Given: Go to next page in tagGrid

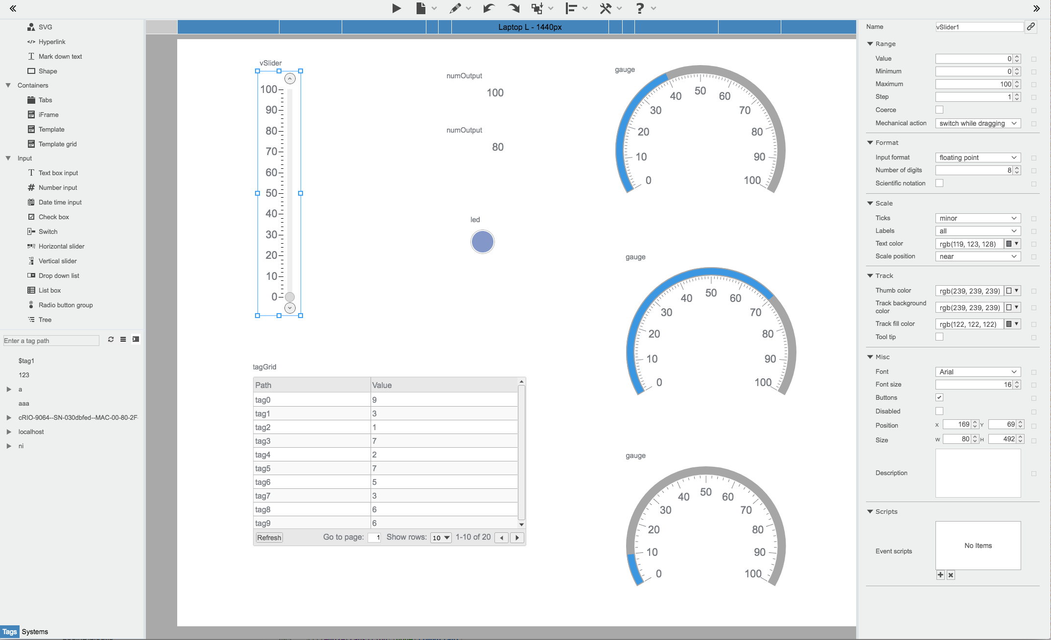Looking at the screenshot, I should tap(517, 538).
